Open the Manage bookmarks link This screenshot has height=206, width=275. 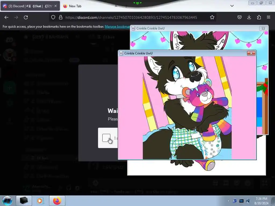pyautogui.click(x=117, y=27)
